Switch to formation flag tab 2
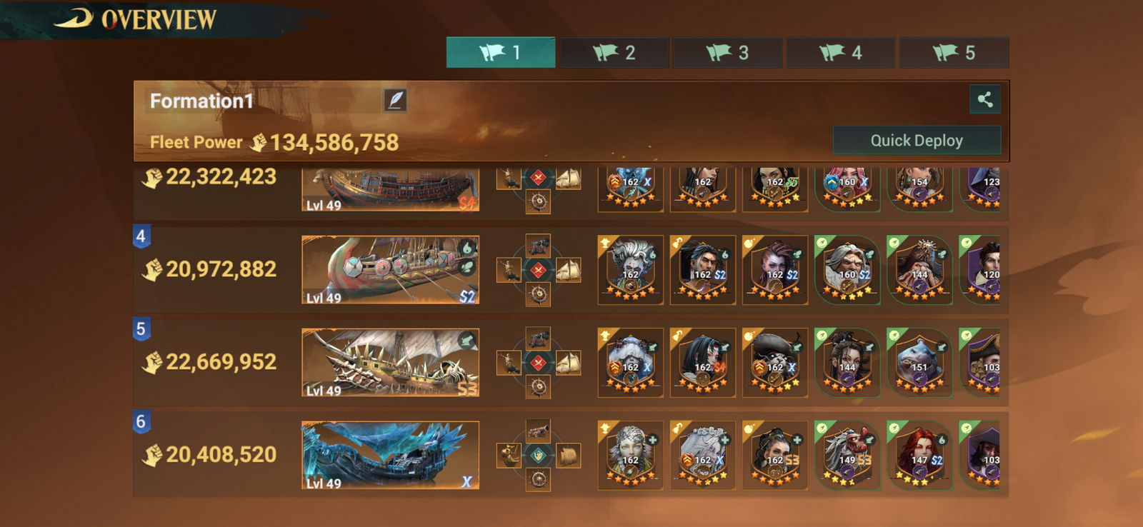Screen dimensions: 1143x527 pyautogui.click(x=614, y=53)
